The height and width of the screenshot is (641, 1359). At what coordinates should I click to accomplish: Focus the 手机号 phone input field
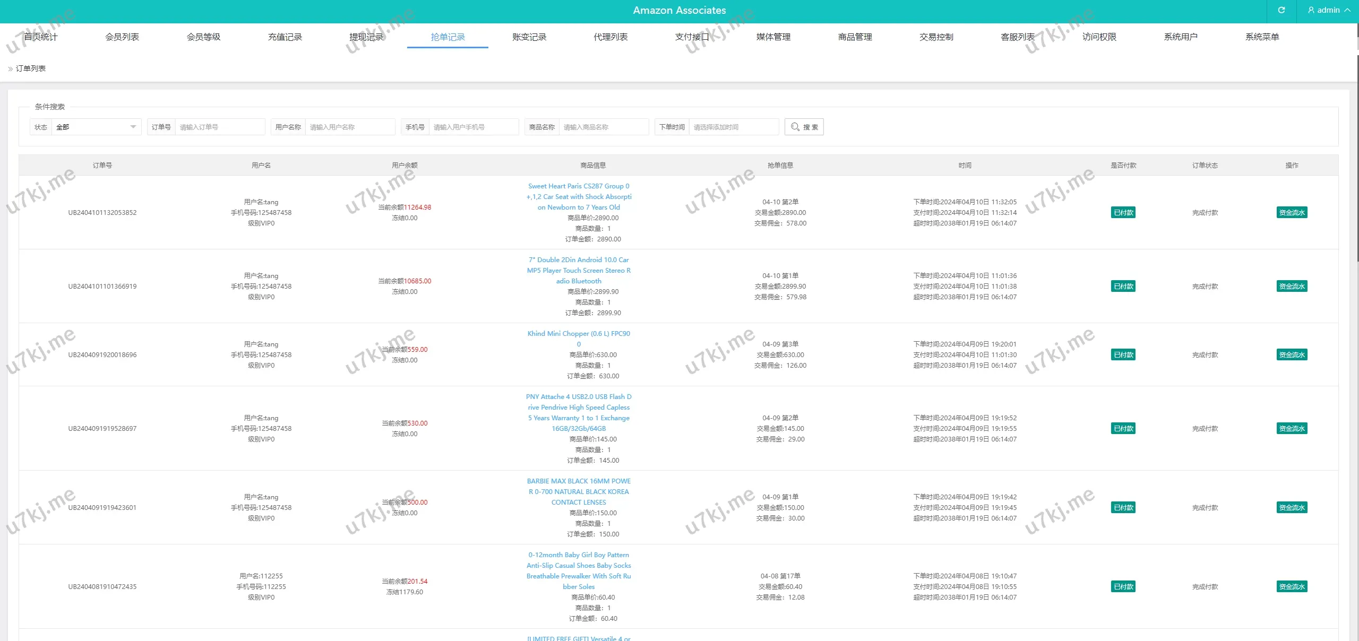tap(472, 127)
